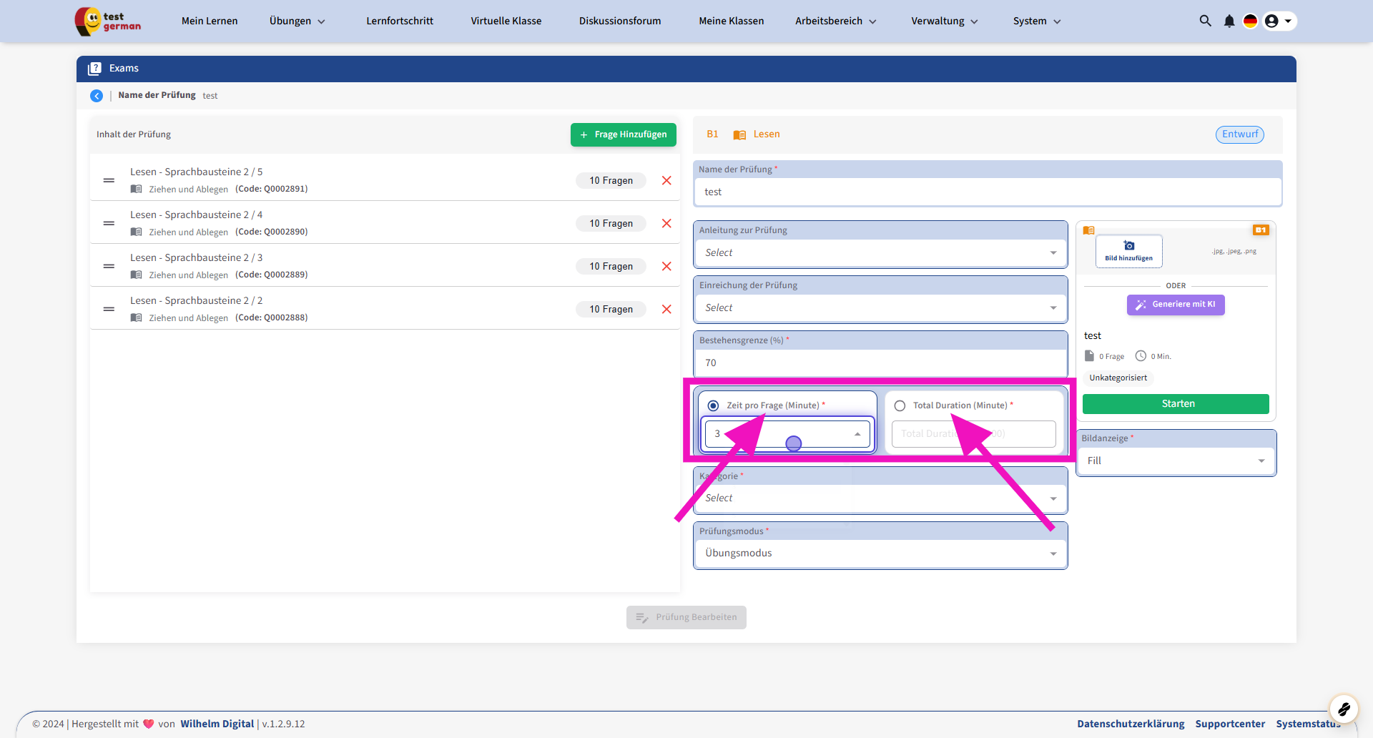Viewport: 1373px width, 738px height.
Task: Expand the Einreichung der Prüfung dropdown
Action: (880, 307)
